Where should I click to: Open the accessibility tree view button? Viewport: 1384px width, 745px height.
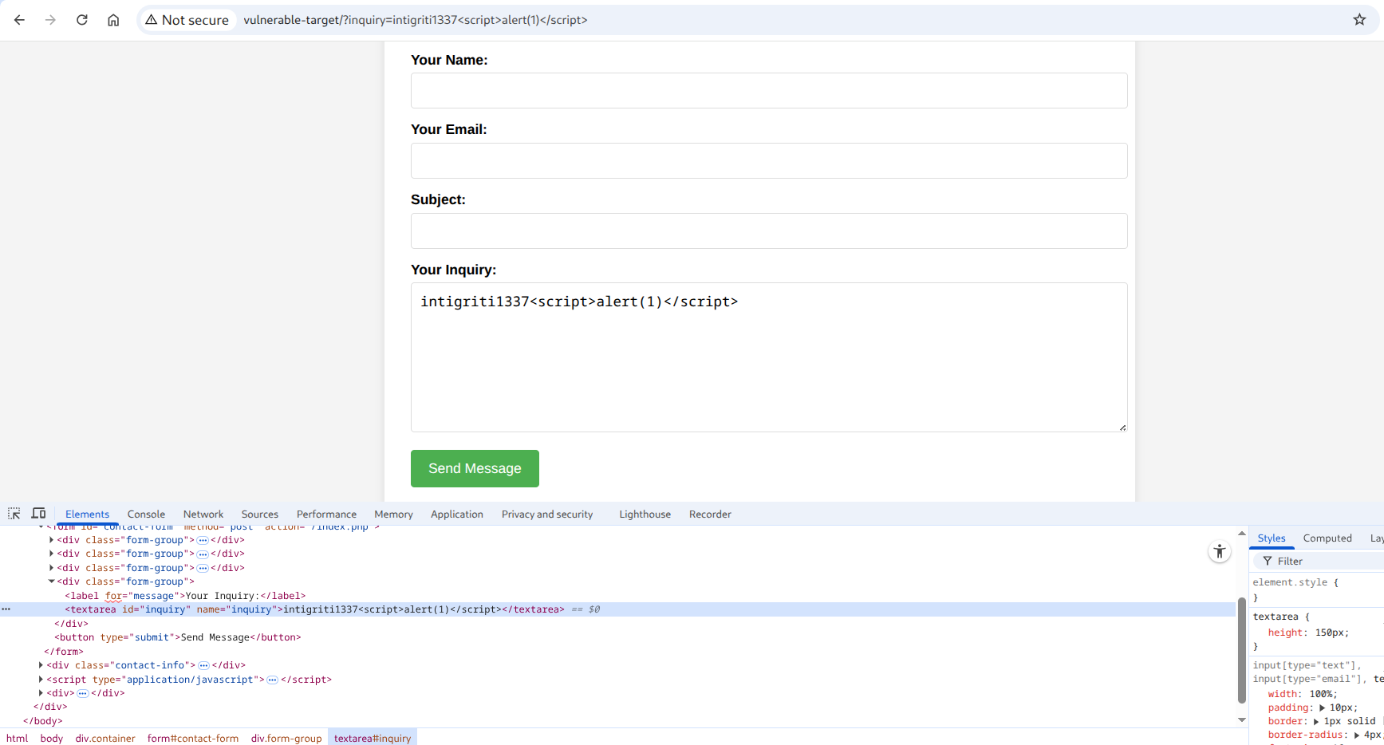point(1220,551)
